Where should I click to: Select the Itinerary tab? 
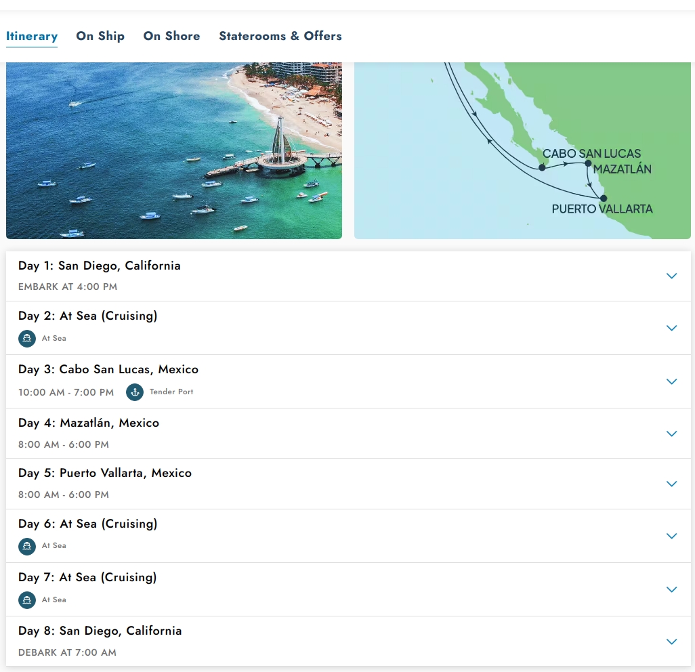32,36
